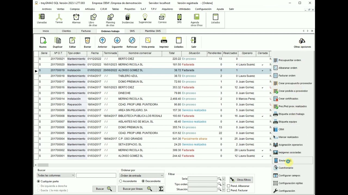This screenshot has height=195, width=348.
Task: Switch to the Clientes tab
Action: (66, 31)
